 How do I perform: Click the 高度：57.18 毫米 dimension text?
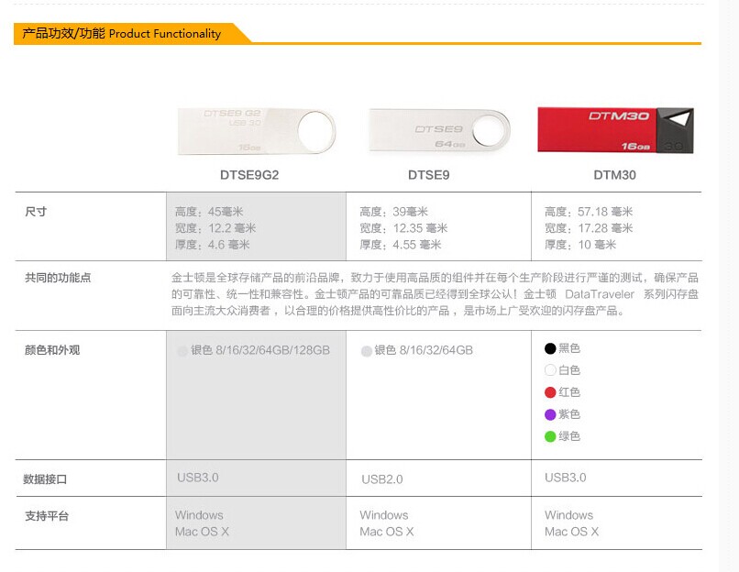(x=589, y=212)
